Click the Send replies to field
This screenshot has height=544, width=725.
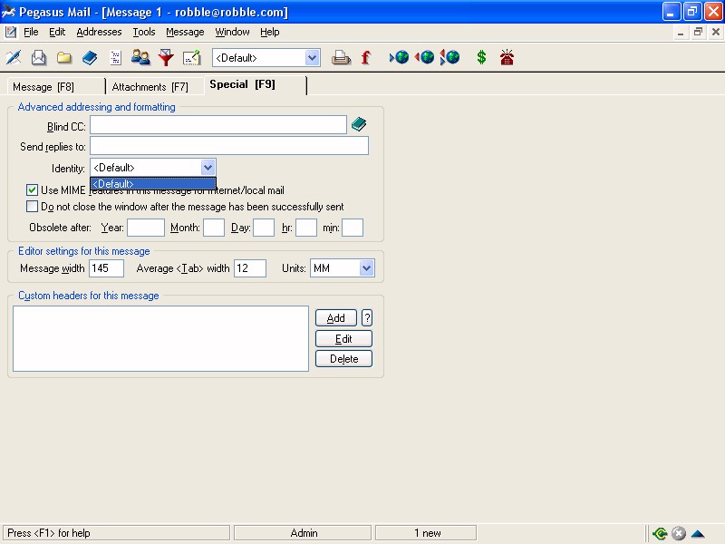tap(229, 146)
